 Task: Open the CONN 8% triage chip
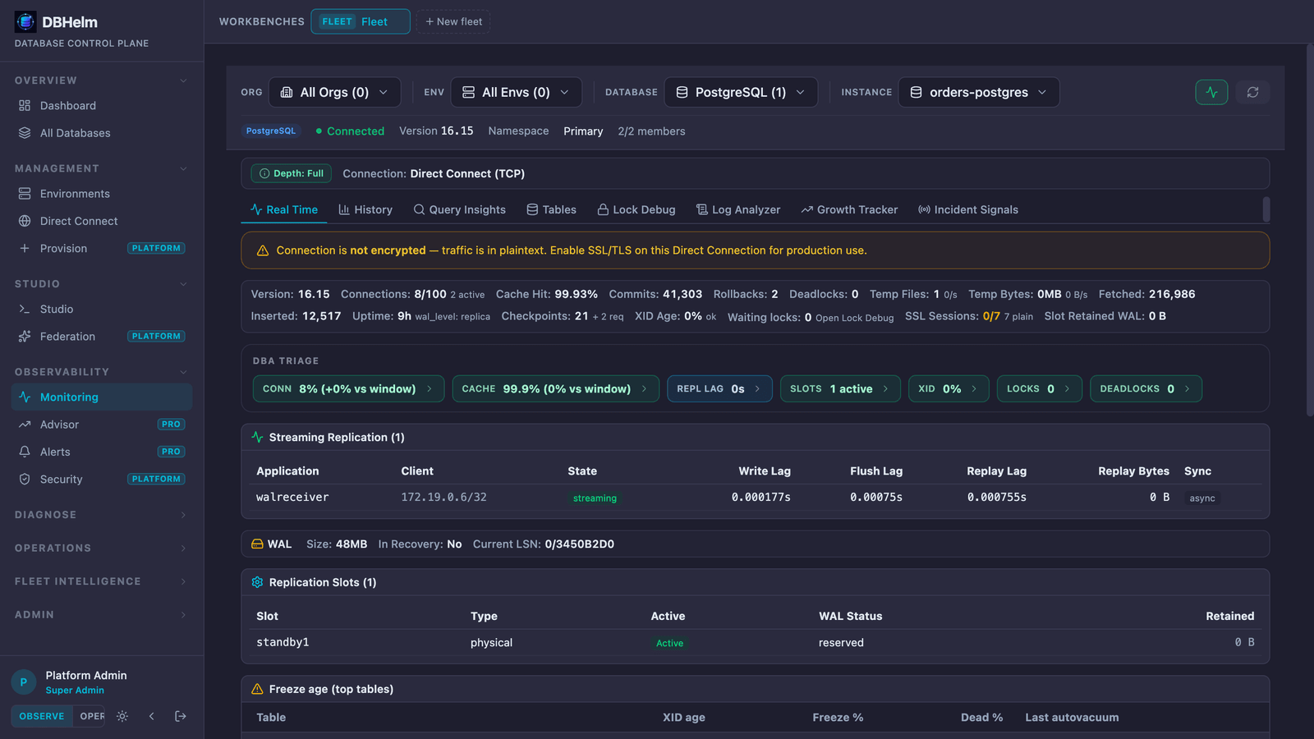tap(348, 388)
